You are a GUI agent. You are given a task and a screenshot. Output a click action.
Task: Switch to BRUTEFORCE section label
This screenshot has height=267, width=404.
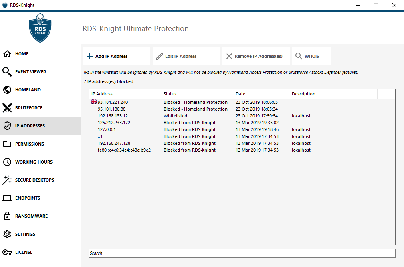pyautogui.click(x=29, y=108)
